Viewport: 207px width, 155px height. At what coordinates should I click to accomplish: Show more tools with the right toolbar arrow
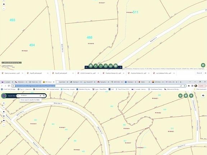[120, 67]
